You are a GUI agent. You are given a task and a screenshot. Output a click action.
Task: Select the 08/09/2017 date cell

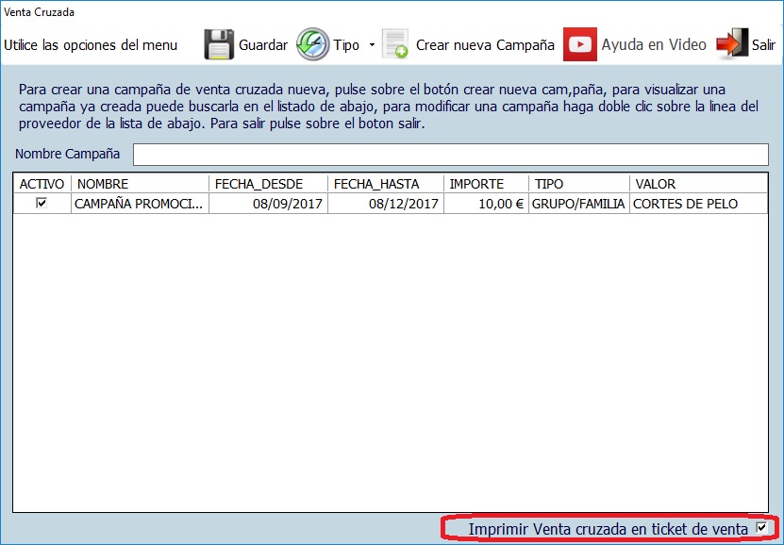[x=268, y=204]
